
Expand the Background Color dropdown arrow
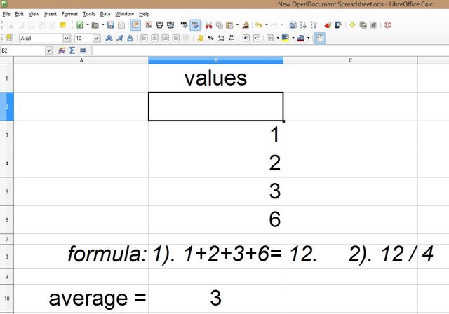coord(293,38)
